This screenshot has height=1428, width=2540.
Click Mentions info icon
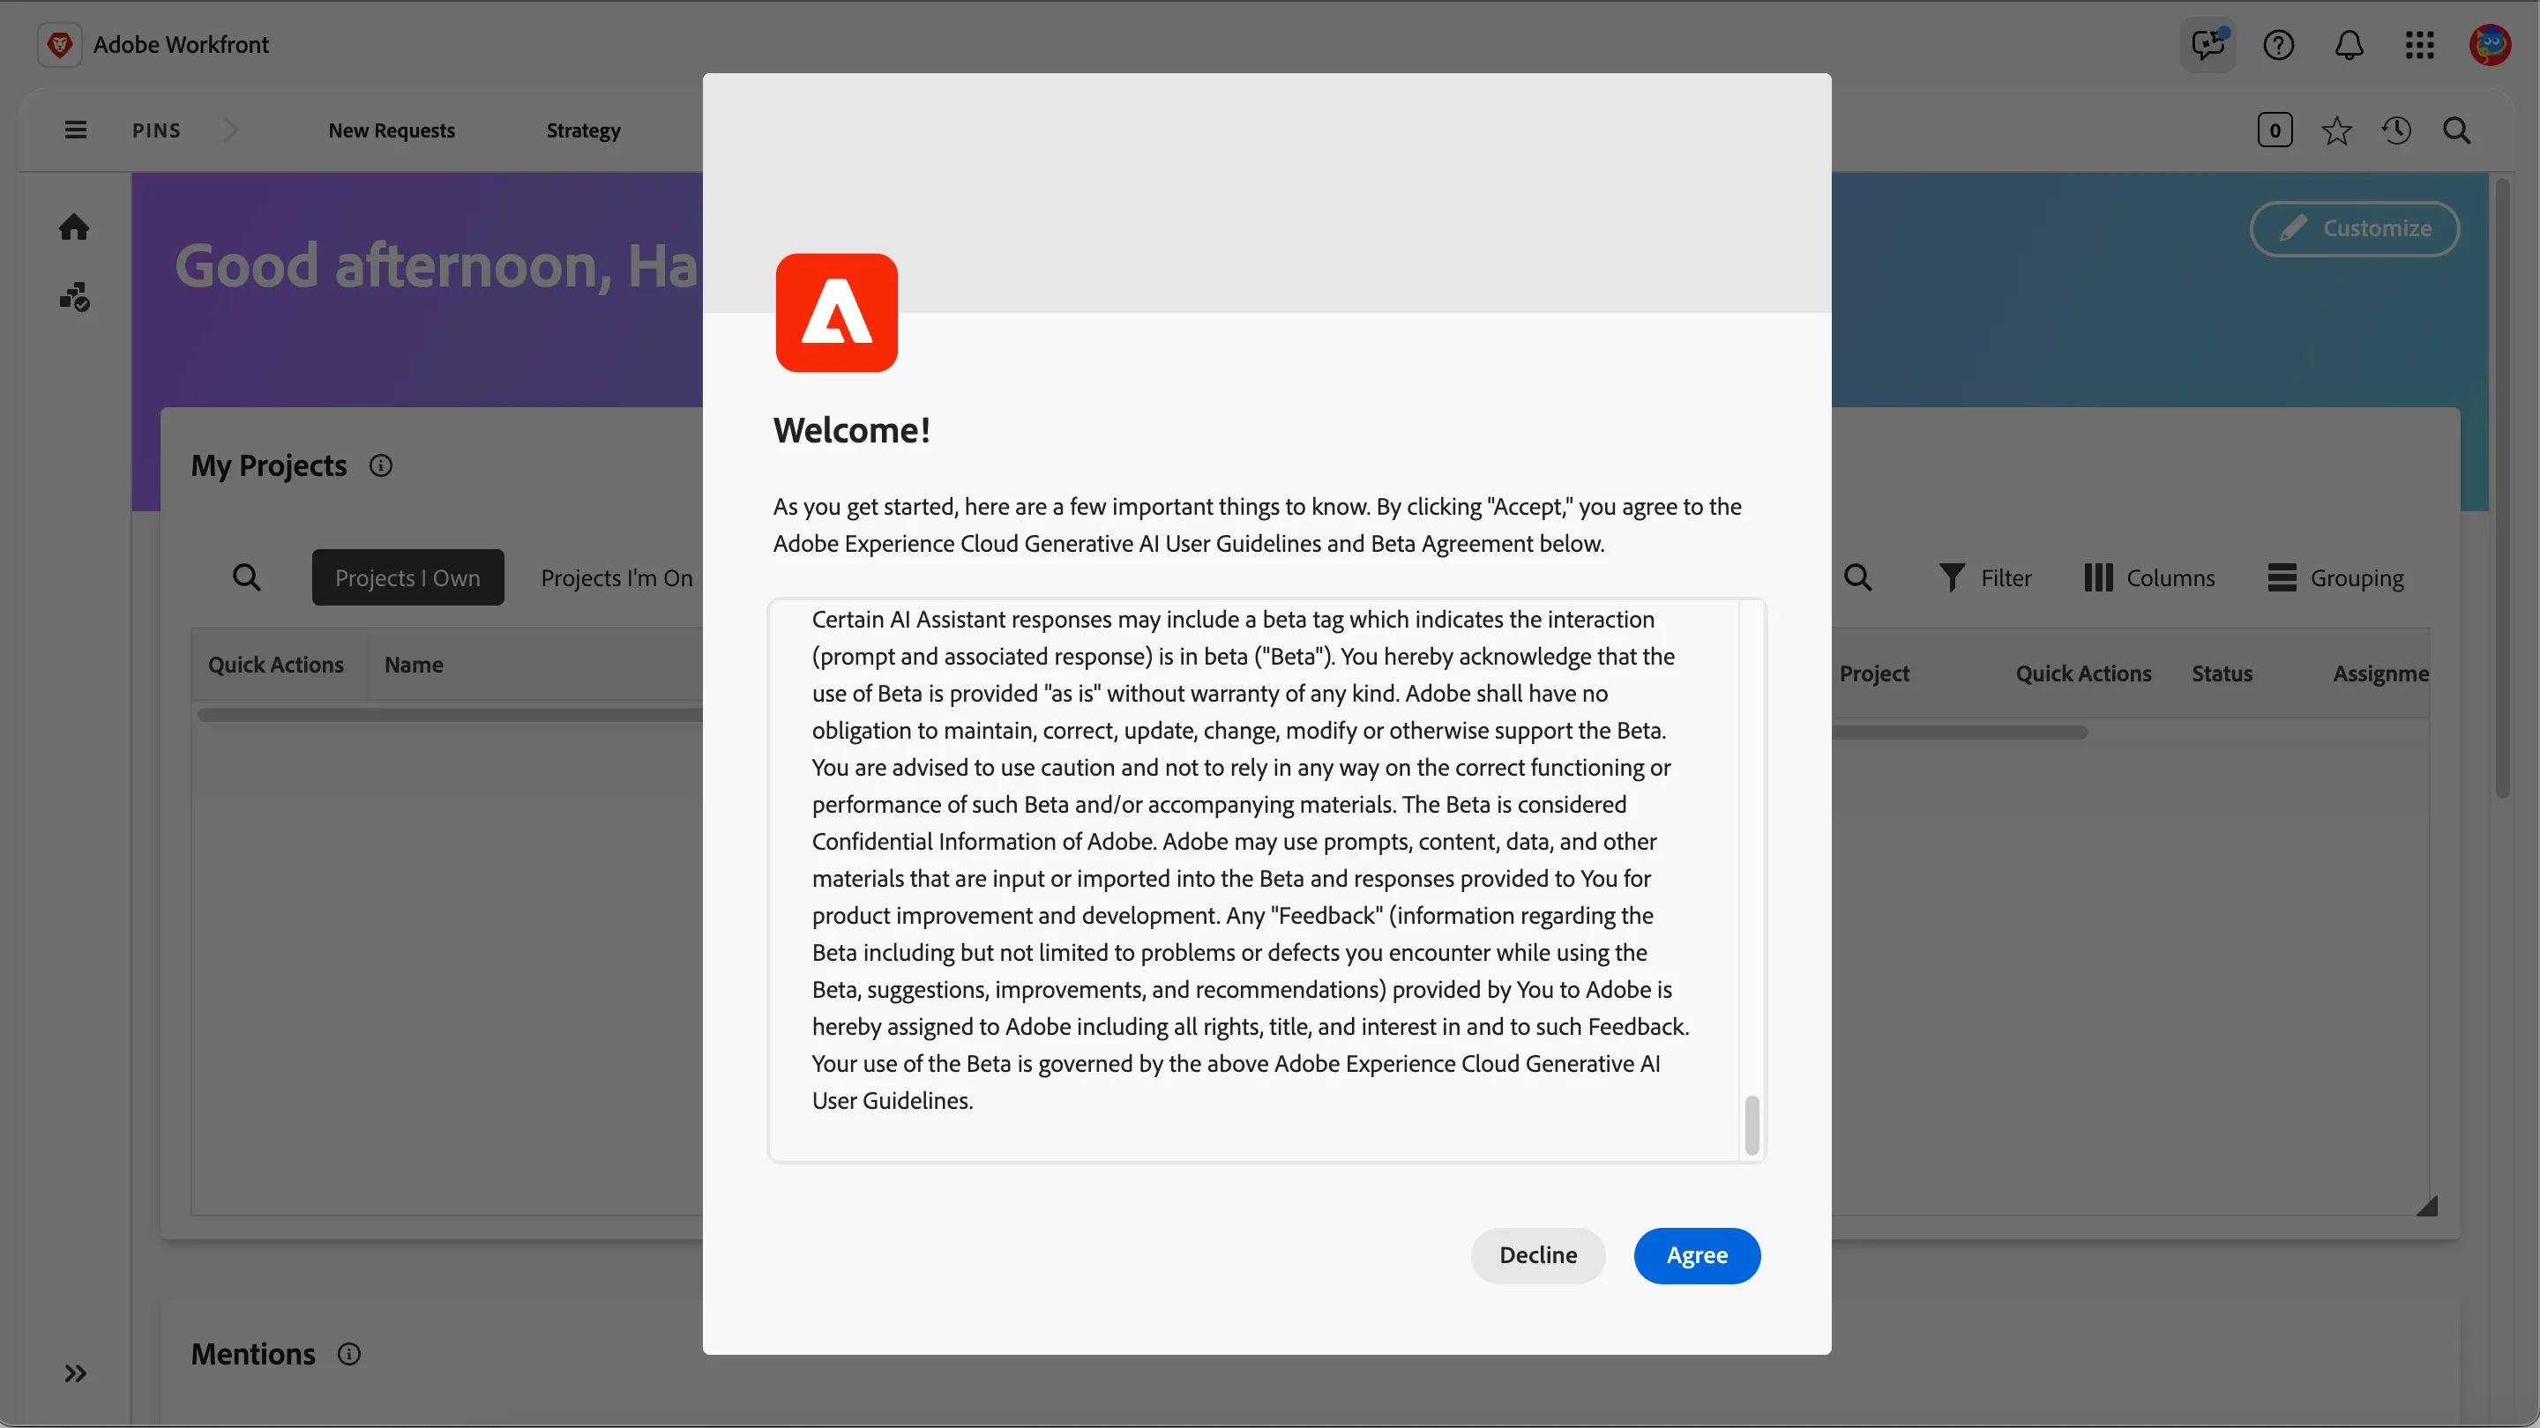[349, 1354]
